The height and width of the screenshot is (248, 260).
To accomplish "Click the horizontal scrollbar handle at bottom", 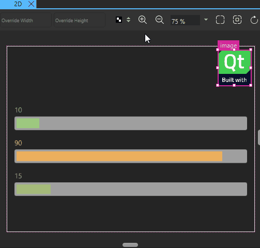I will pyautogui.click(x=130, y=245).
